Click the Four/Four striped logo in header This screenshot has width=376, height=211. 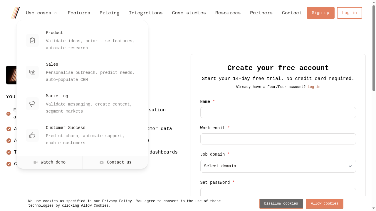15,13
